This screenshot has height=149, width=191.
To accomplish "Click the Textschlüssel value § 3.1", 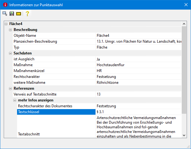I will pos(101,112).
